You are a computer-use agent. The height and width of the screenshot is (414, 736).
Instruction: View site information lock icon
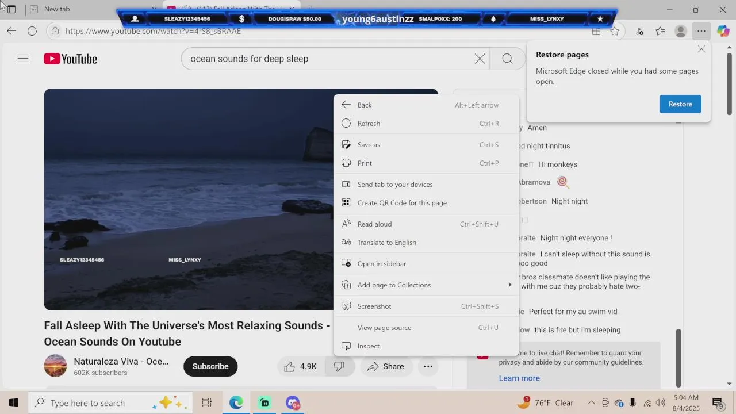point(54,31)
